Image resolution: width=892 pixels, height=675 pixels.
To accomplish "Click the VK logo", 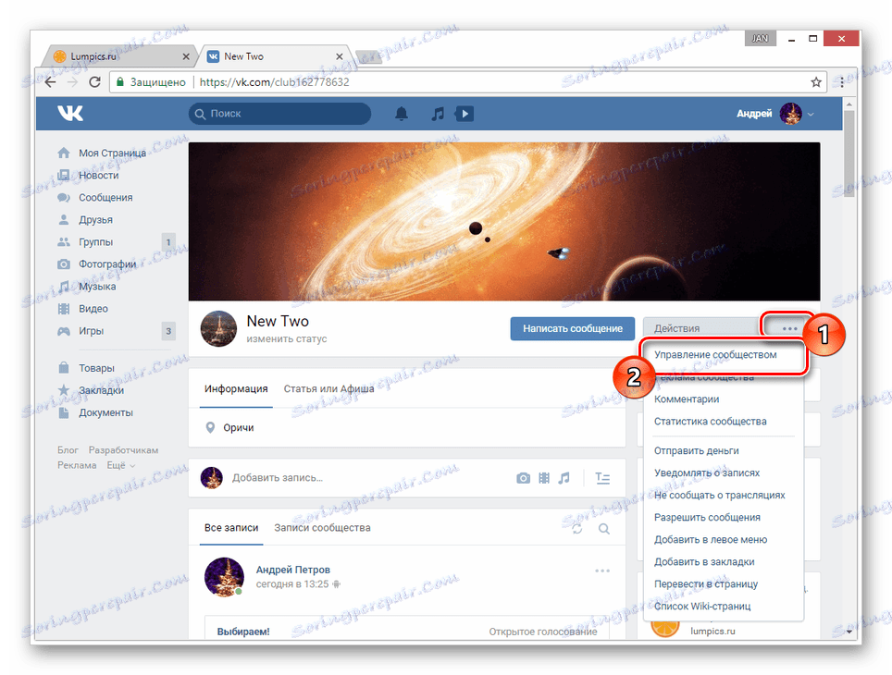I will click(70, 113).
